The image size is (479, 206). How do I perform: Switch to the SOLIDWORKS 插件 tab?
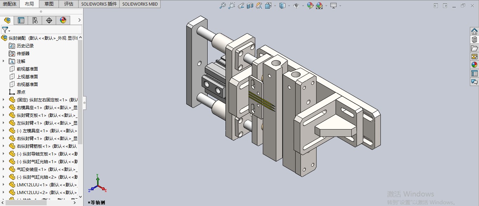coord(99,4)
